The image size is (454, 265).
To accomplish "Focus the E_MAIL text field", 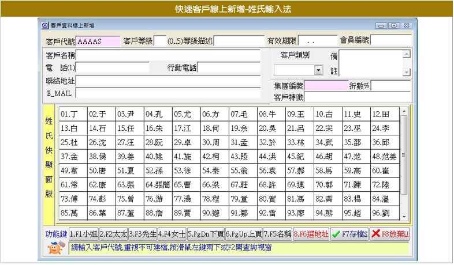I will point(171,93).
